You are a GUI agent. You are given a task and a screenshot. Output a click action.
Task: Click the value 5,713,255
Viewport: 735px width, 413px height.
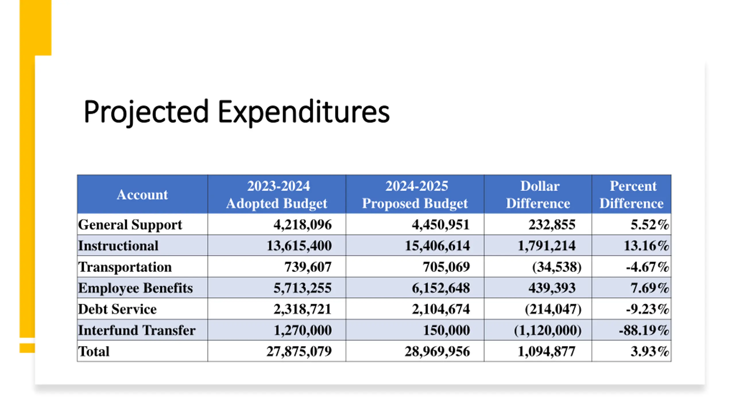point(303,288)
